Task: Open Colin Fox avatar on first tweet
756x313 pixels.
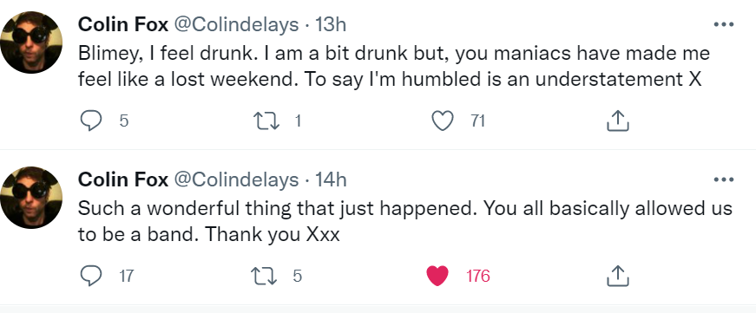Action: tap(31, 42)
